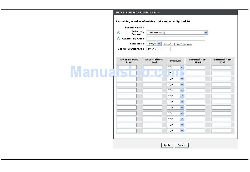
Task: Open the Protocol dropdown in the last row
Action: [176, 130]
